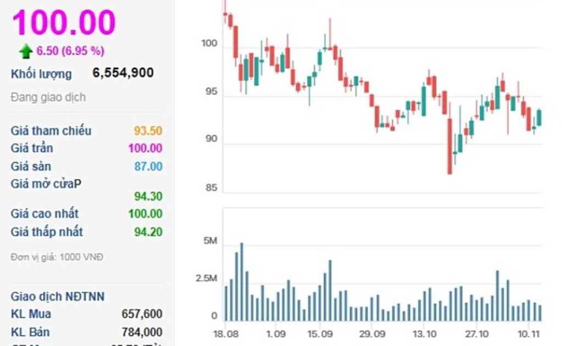Click the 6,554,900 volume value

click(x=123, y=73)
